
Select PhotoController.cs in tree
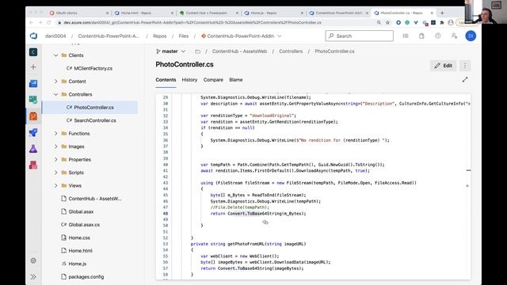[90, 108]
